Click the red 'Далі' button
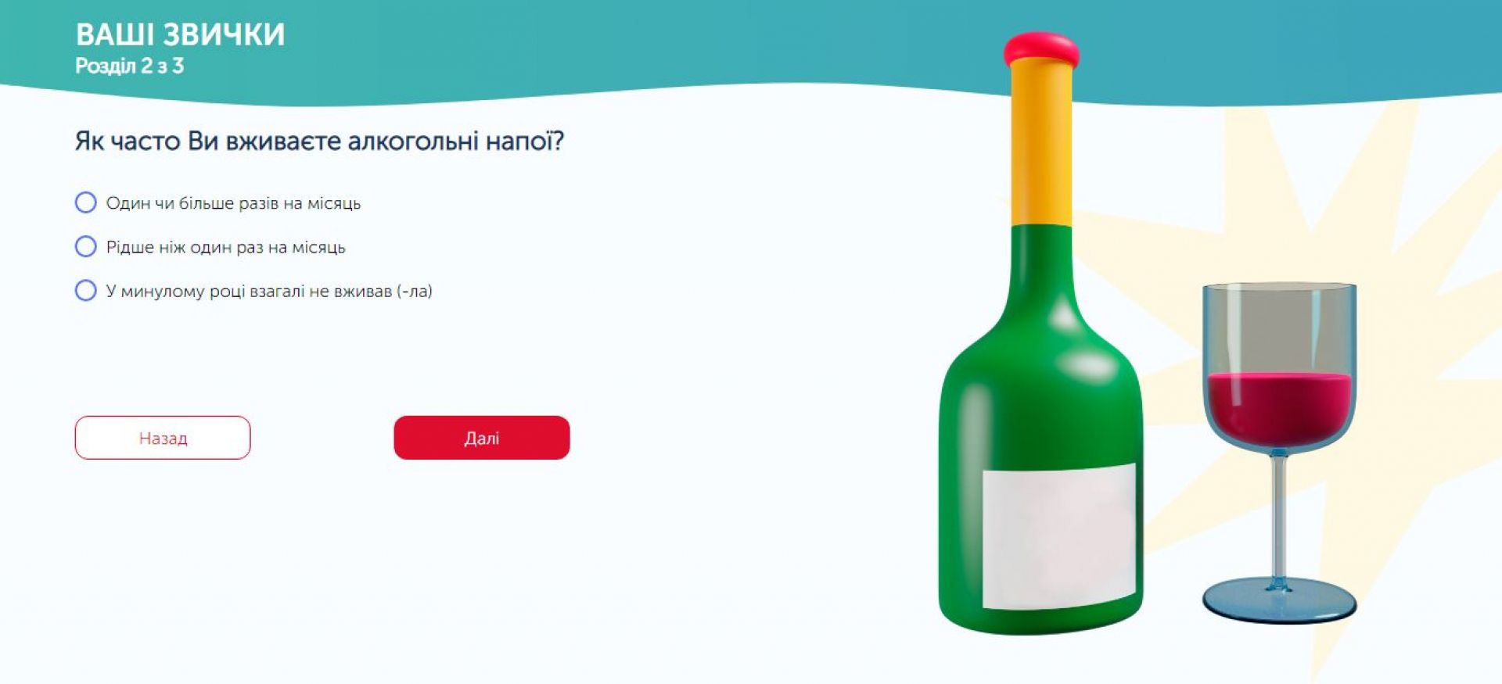This screenshot has width=1502, height=684. [x=481, y=438]
